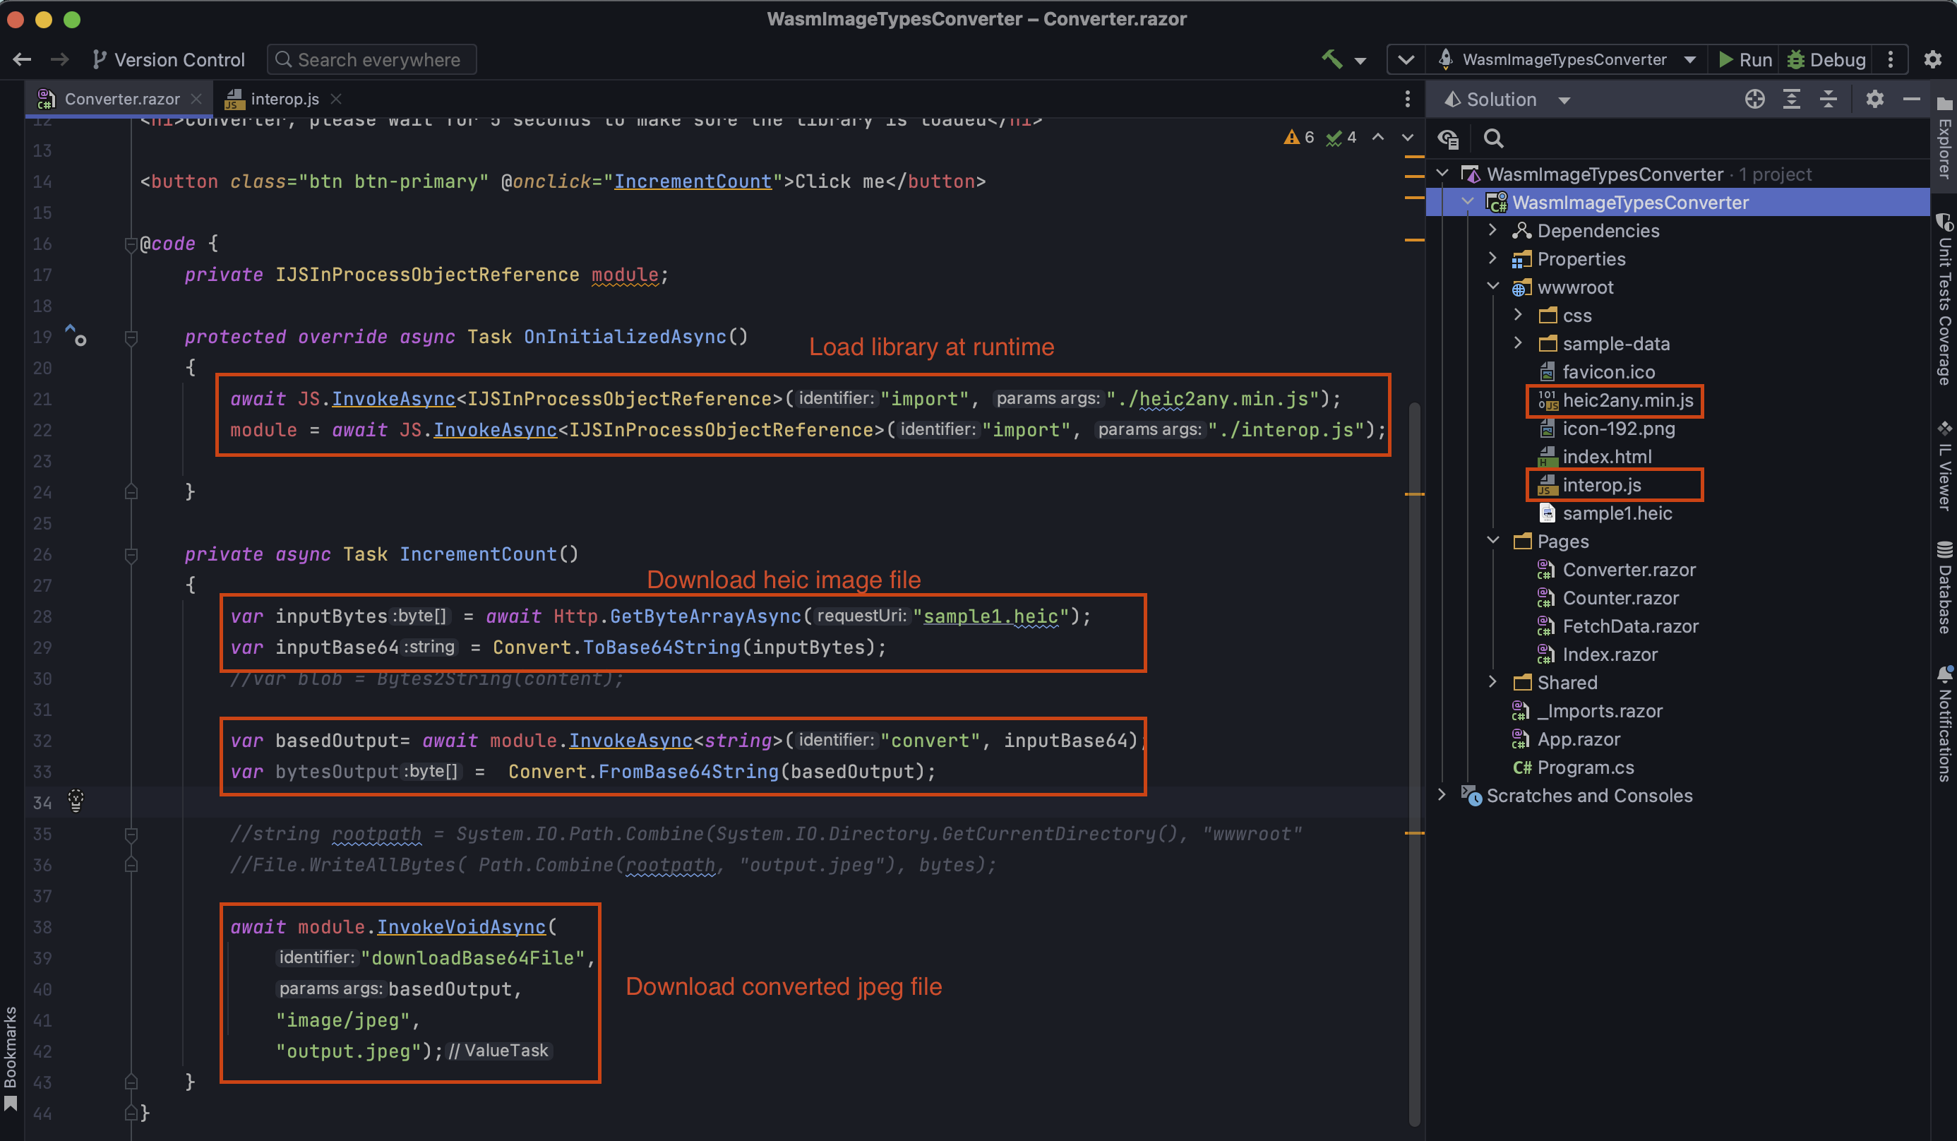Screen dimensions: 1957x1141
Task: Click the search icon in Solution explorer
Action: click(x=1492, y=138)
